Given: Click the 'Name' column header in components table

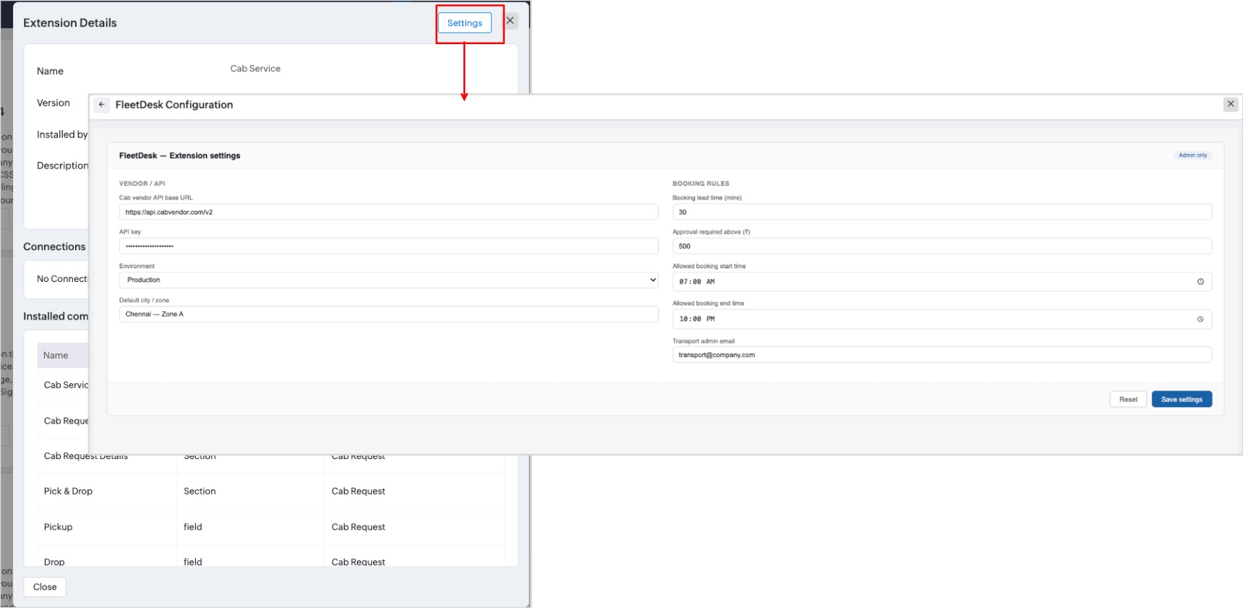Looking at the screenshot, I should [x=56, y=355].
